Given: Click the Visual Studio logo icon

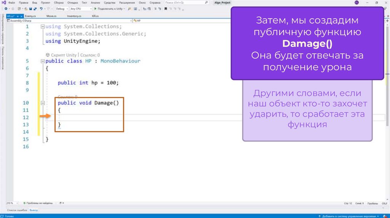Looking at the screenshot, I should 4,3.
